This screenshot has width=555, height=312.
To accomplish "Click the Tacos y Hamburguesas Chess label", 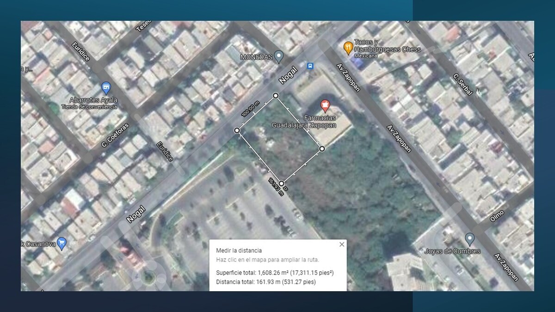I will coord(387,46).
